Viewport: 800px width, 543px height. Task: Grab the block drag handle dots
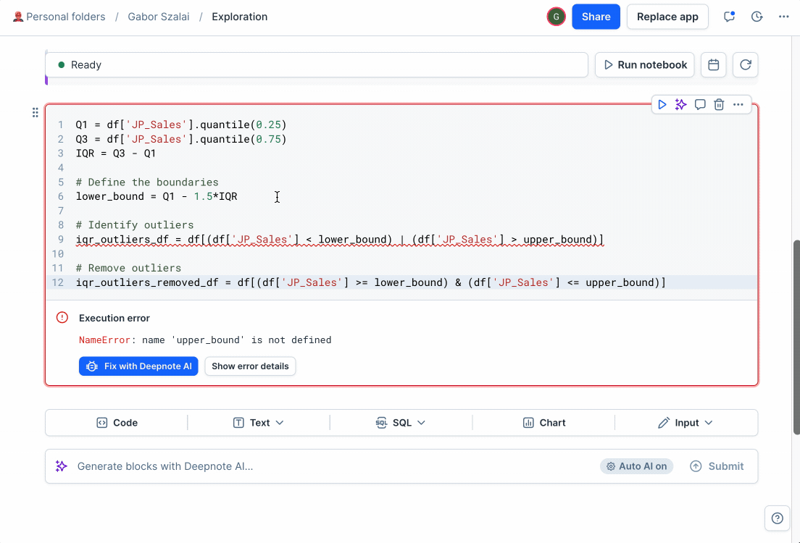(36, 112)
